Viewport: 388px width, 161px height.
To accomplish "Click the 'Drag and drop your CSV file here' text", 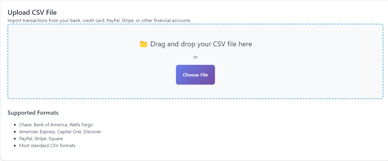I will [x=201, y=44].
